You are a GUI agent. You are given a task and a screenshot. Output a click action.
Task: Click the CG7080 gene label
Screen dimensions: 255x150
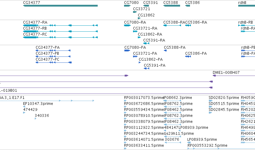(x=131, y=3)
